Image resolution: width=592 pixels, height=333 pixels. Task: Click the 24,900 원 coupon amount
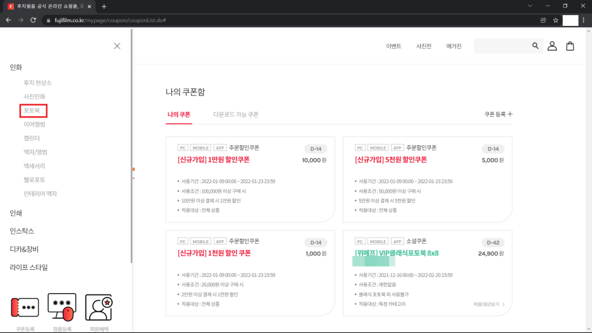click(491, 254)
